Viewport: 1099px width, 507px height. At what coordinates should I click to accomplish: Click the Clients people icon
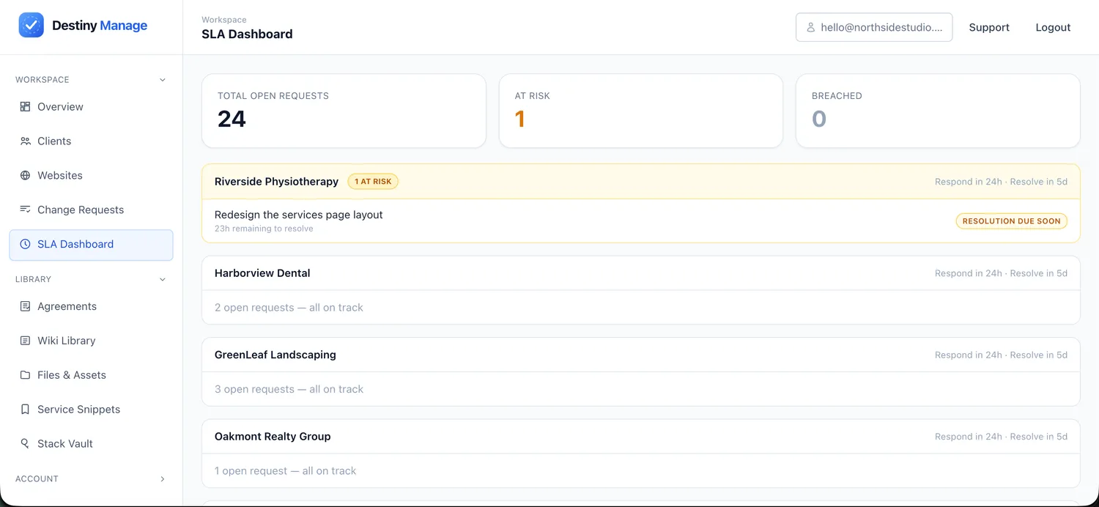(x=26, y=141)
